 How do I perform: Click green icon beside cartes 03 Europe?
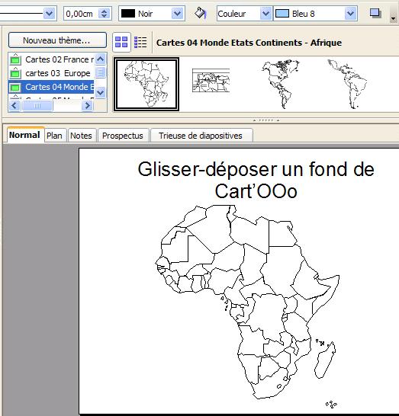click(x=15, y=73)
